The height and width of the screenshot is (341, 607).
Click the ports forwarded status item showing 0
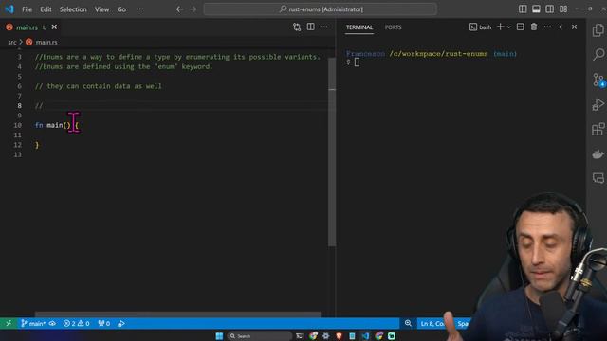pos(104,323)
